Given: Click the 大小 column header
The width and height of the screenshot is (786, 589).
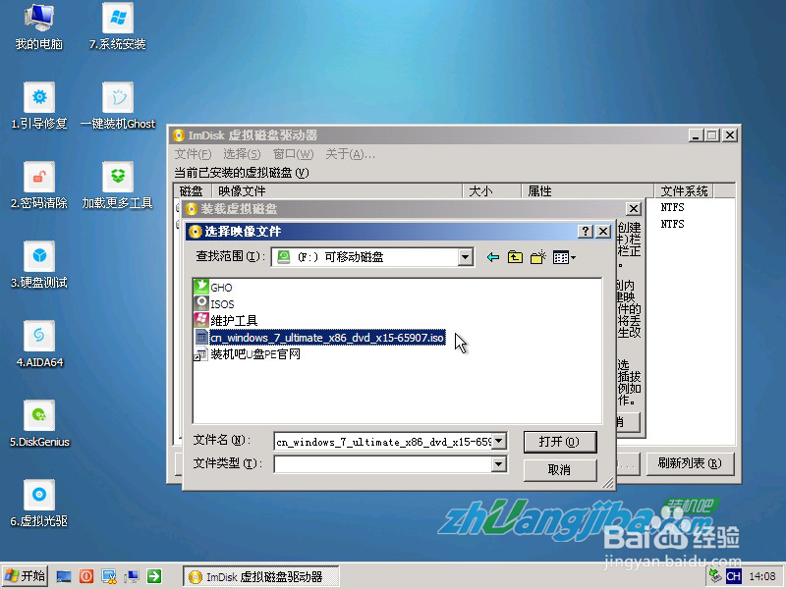Looking at the screenshot, I should click(x=491, y=190).
